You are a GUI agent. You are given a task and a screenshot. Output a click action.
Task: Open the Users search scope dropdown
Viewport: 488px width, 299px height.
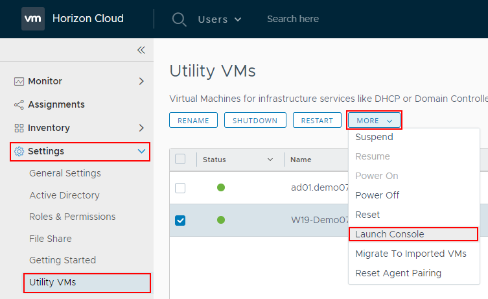[220, 19]
